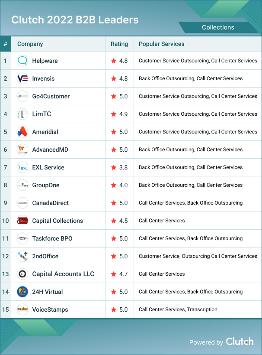Click the Capital Accounts LLC round logo
Screen dimensions: 262x355
[x=22, y=274]
